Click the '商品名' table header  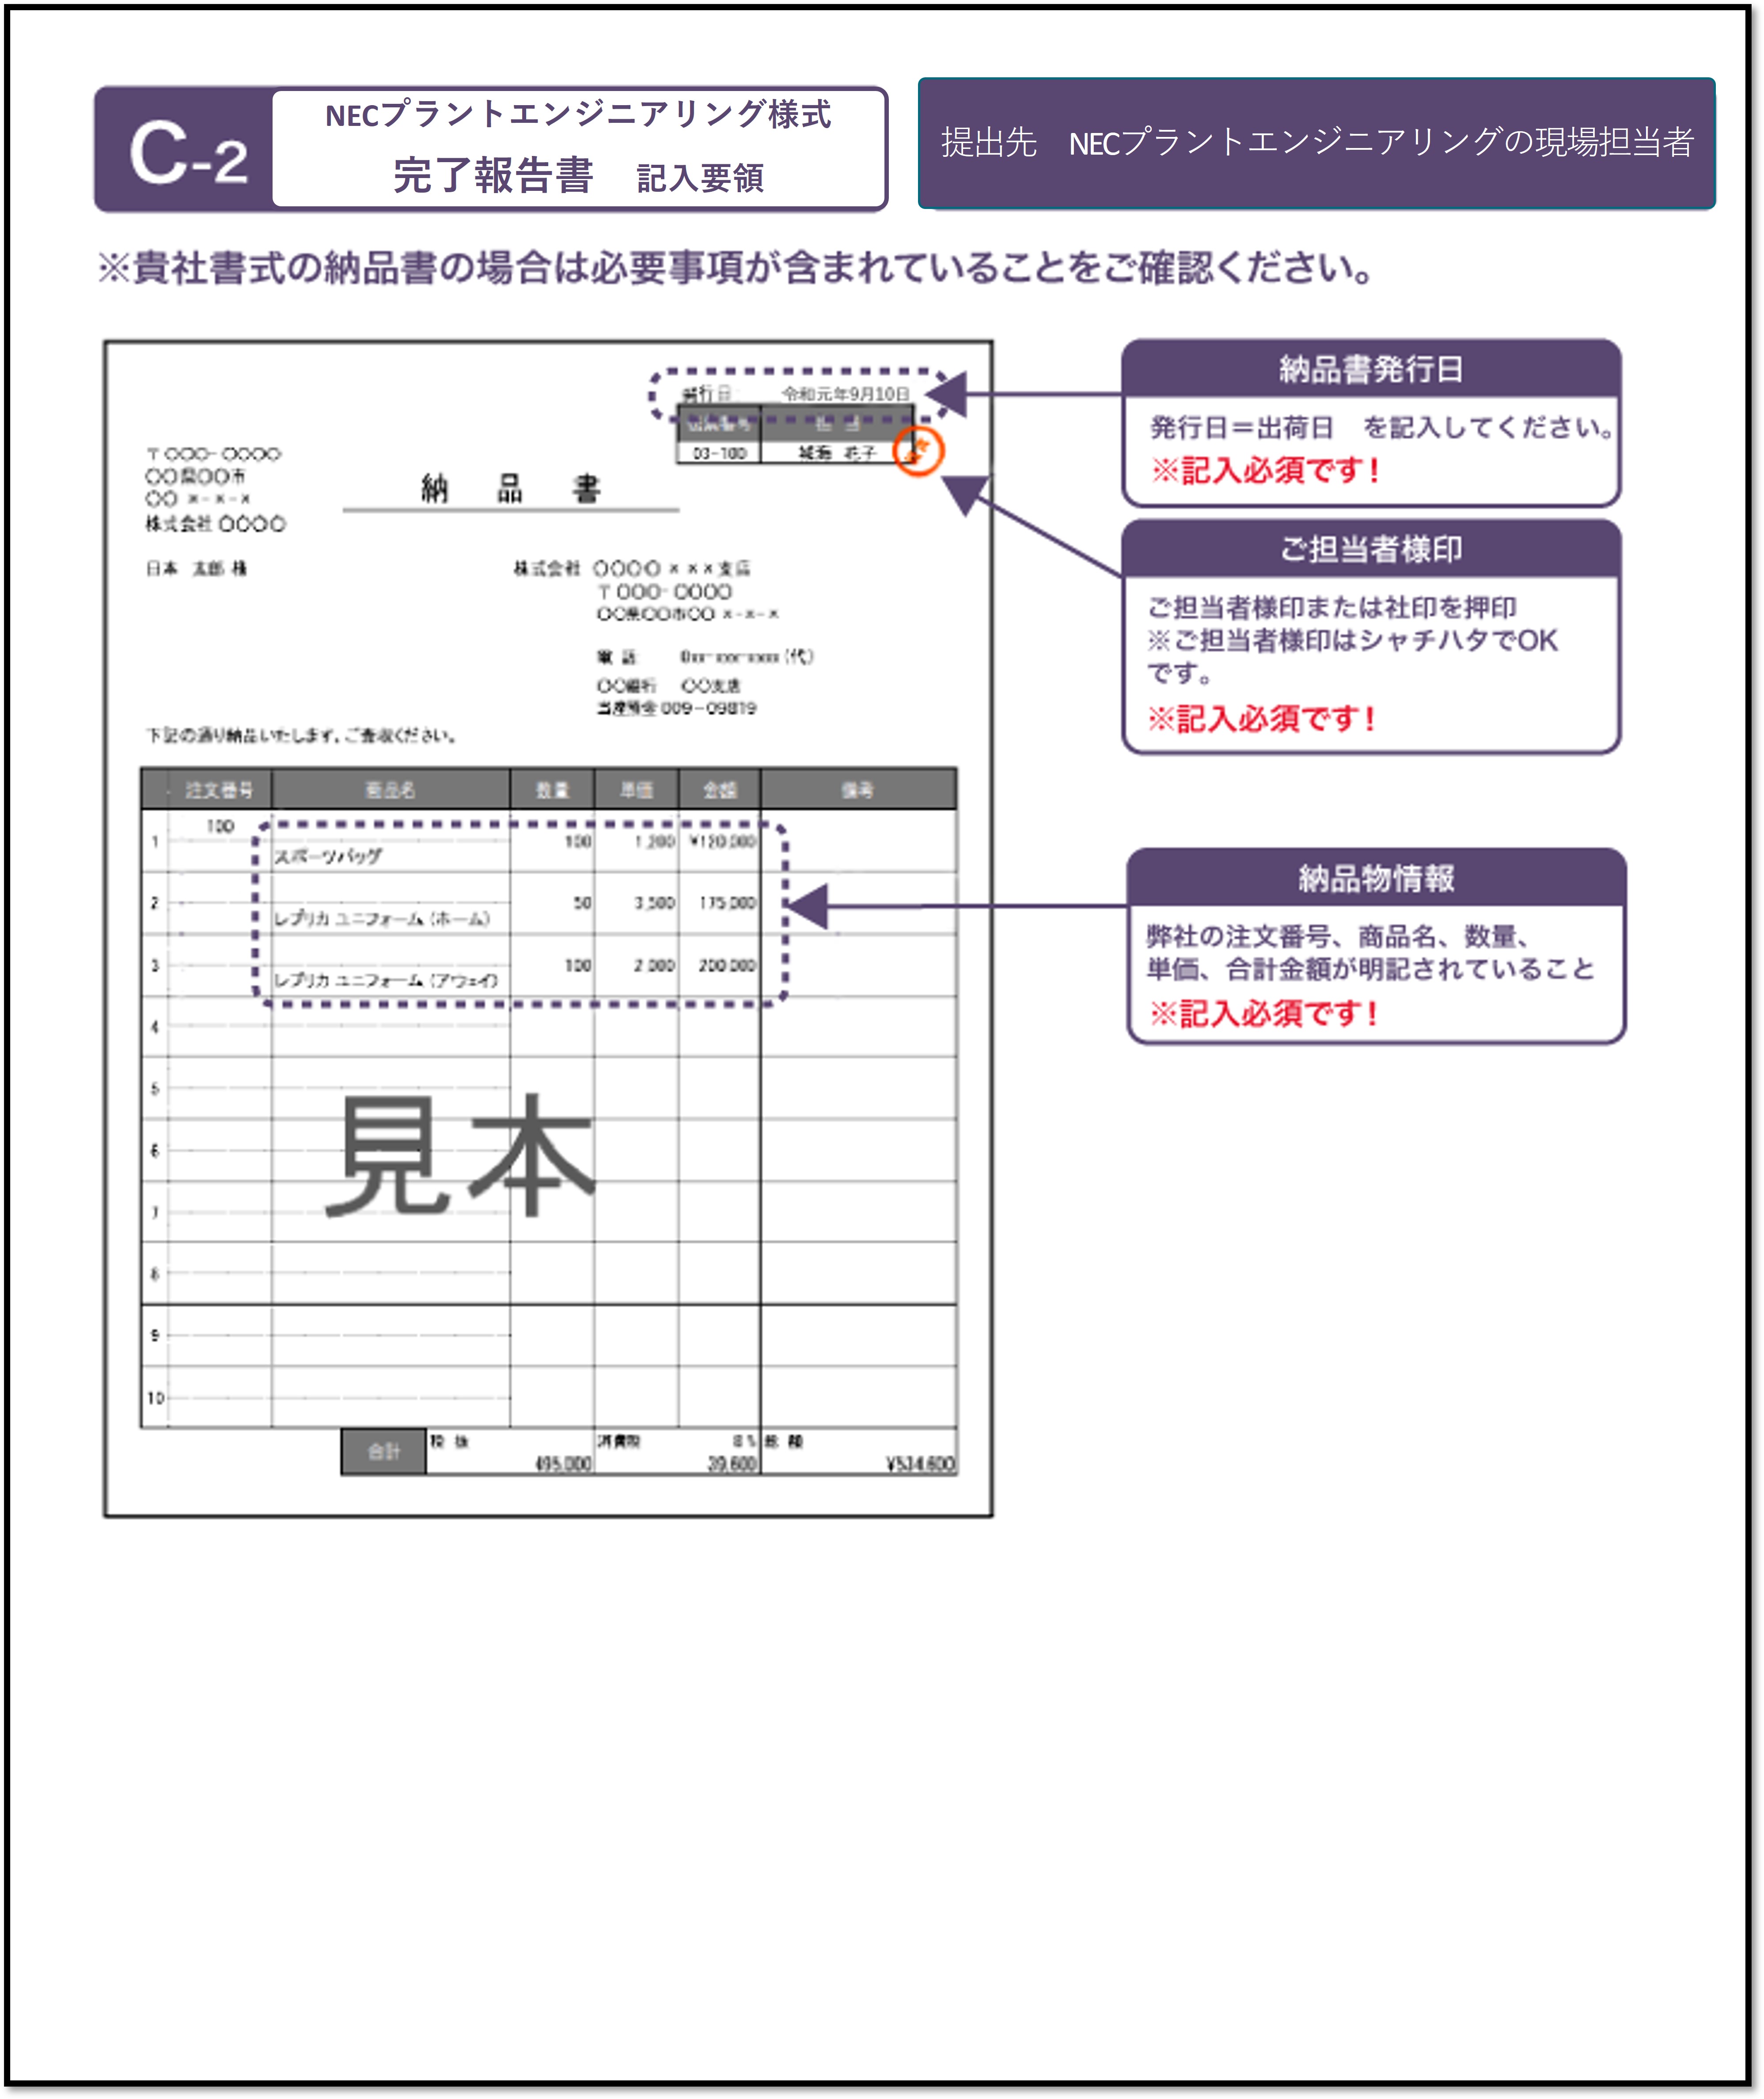[x=390, y=791]
